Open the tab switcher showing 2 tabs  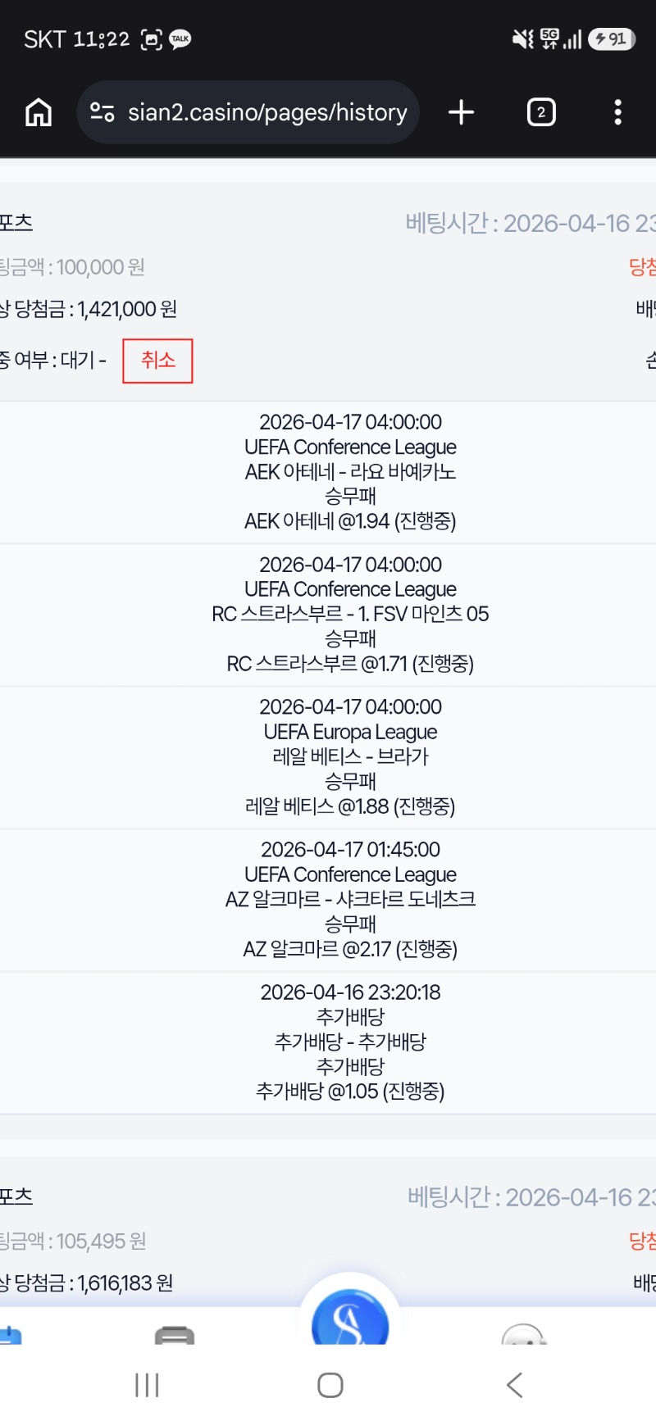[x=541, y=112]
